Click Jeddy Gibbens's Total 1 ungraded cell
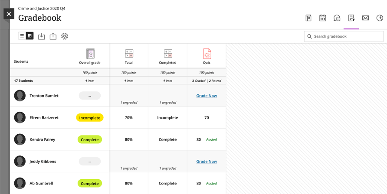 tap(128, 161)
